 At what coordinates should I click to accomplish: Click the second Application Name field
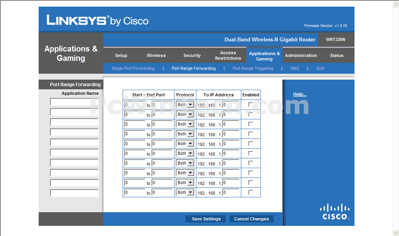point(74,112)
